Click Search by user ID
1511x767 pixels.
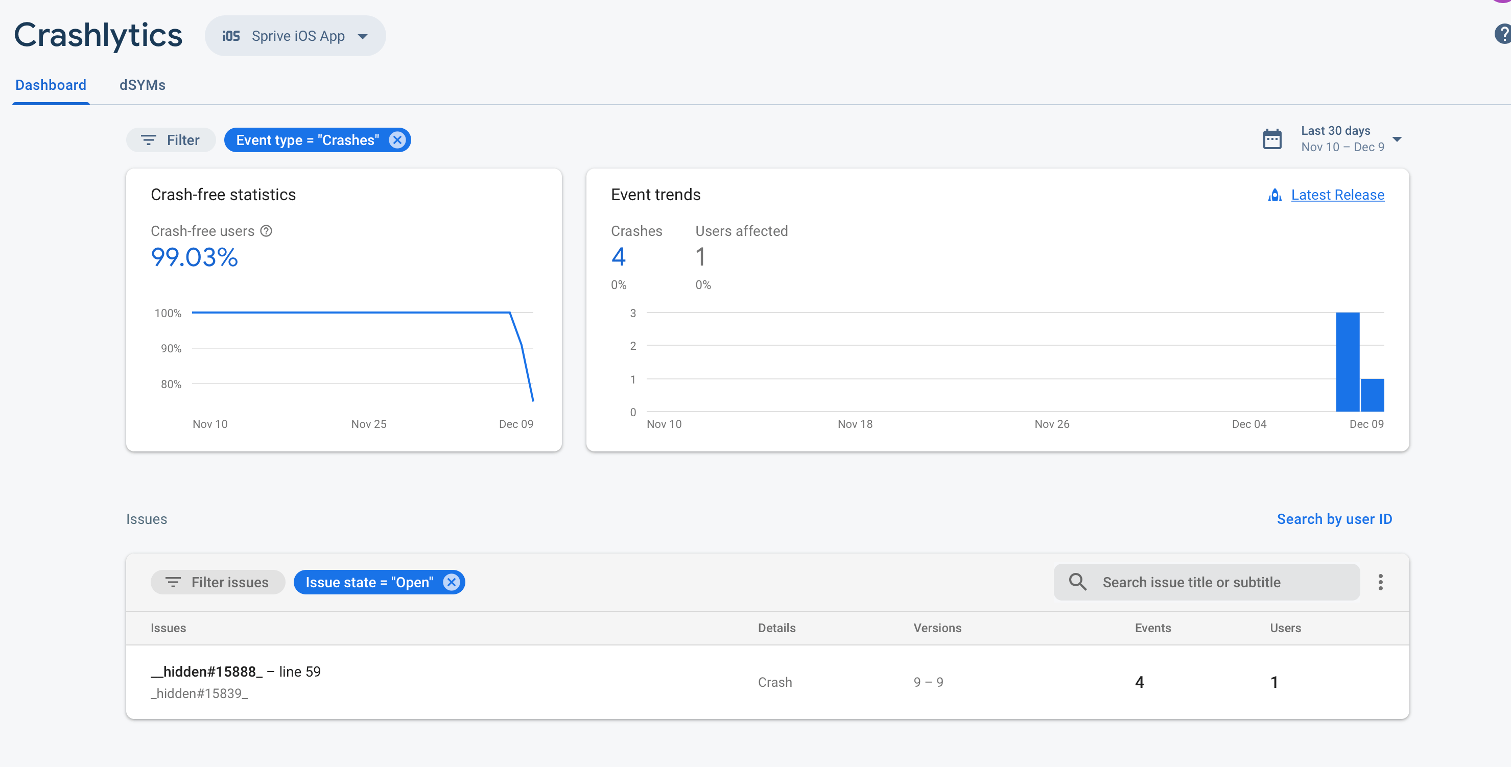click(x=1334, y=519)
